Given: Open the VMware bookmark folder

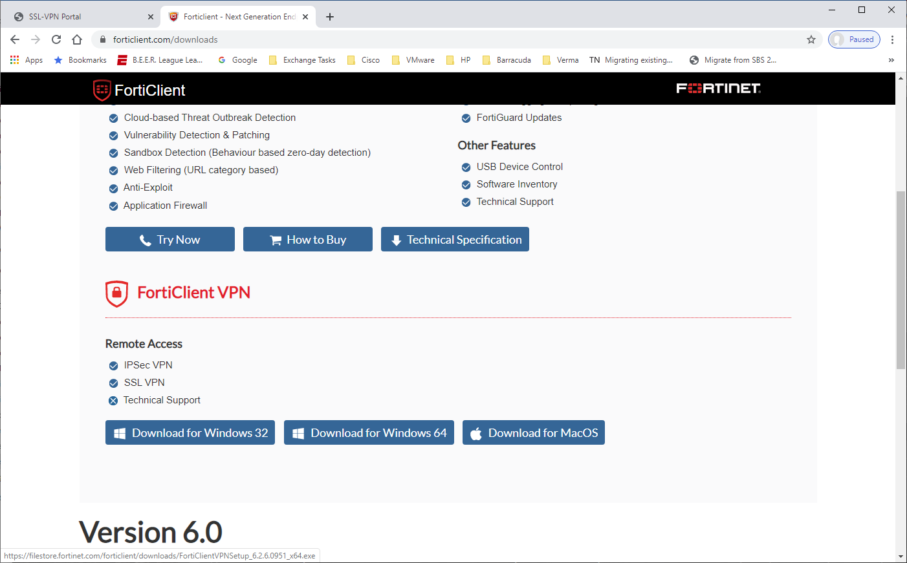Looking at the screenshot, I should point(413,60).
